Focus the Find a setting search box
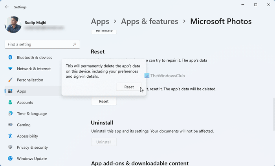Image resolution: width=275 pixels, height=166 pixels. (42, 44)
